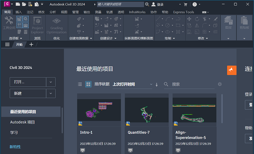The image size is (254, 154).
Task: Switch recent files to list view
Action: click(80, 84)
